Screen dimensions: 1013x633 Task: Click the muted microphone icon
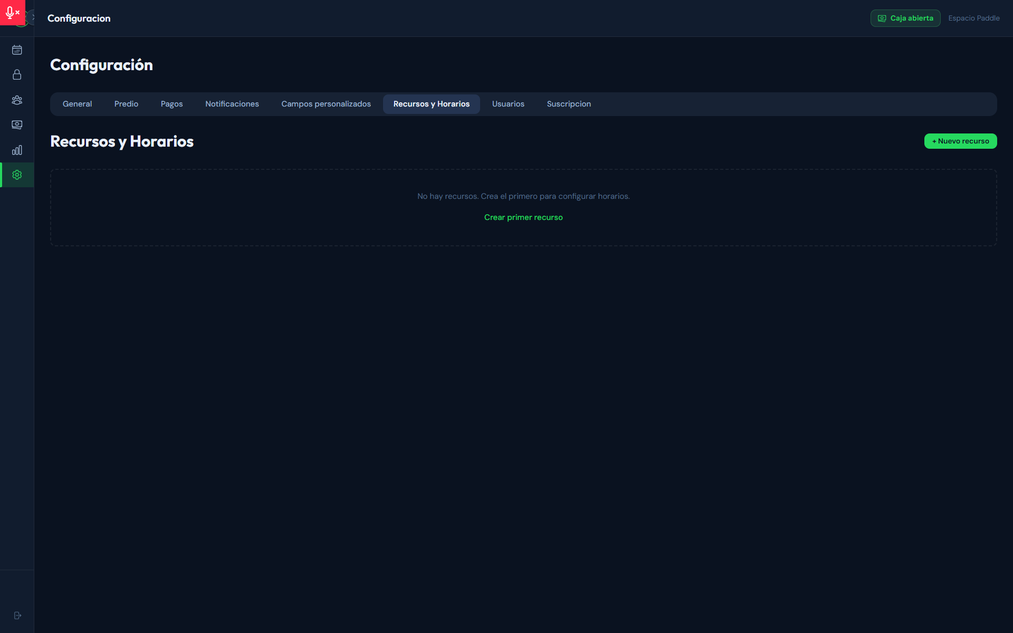tap(12, 12)
